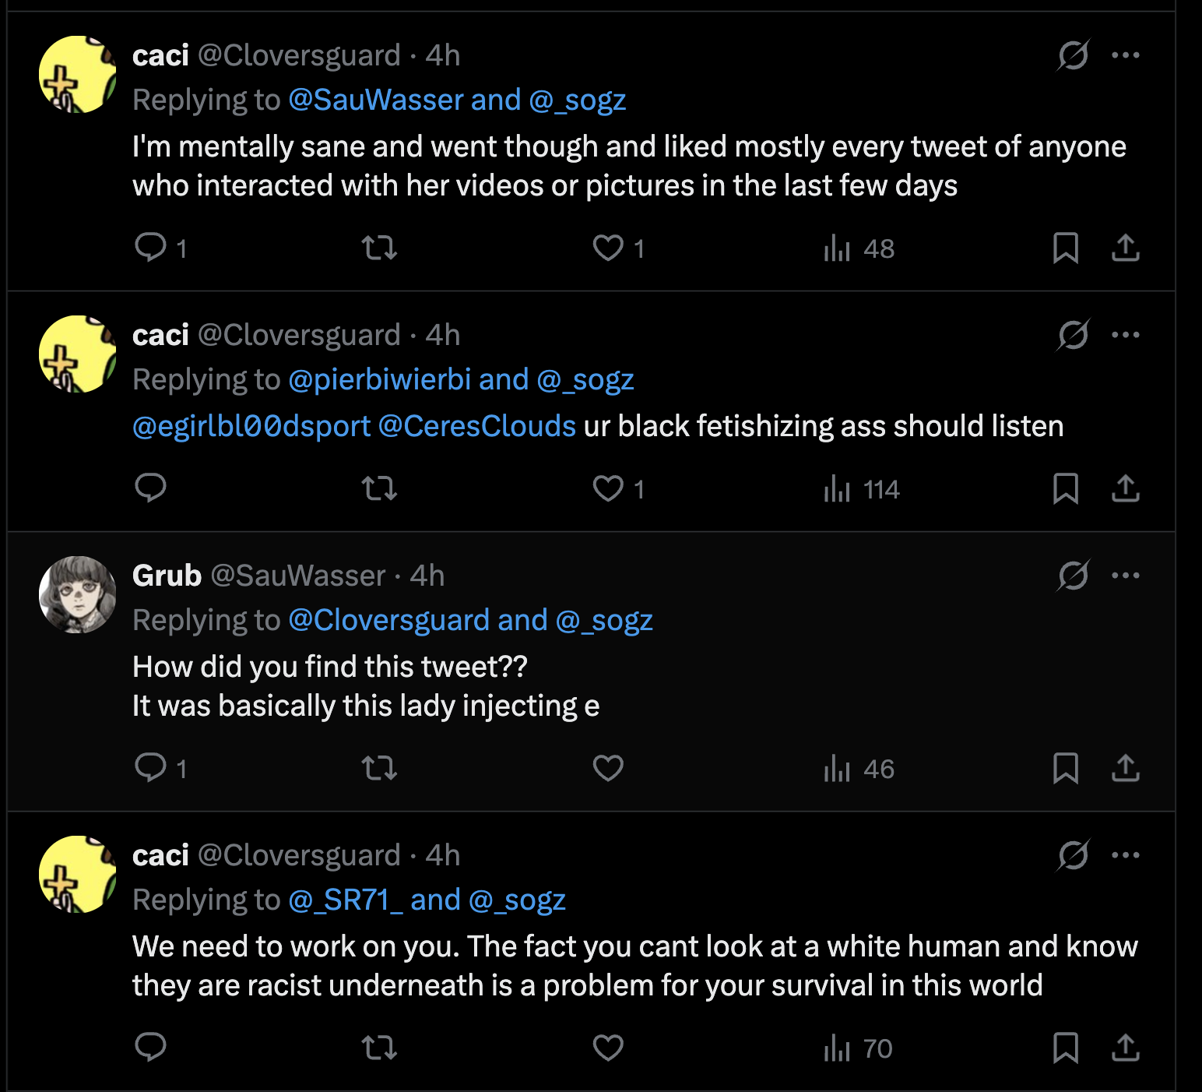1202x1092 pixels.
Task: Open more options menu on Grub's tweet
Action: (x=1126, y=576)
